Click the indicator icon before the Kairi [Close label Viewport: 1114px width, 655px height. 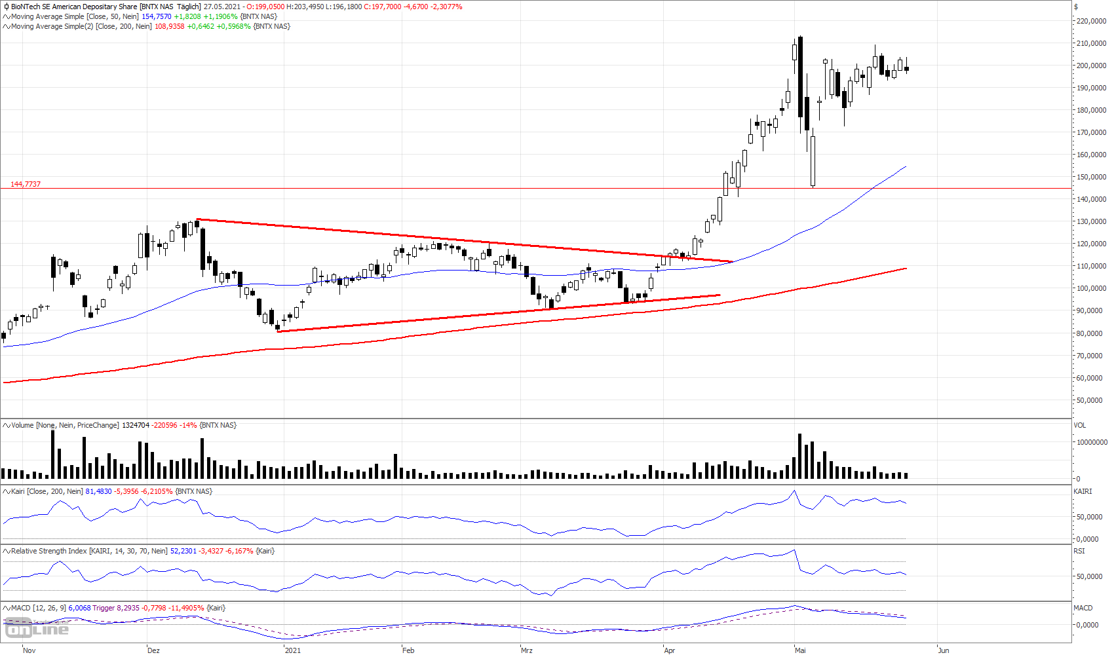(x=6, y=491)
